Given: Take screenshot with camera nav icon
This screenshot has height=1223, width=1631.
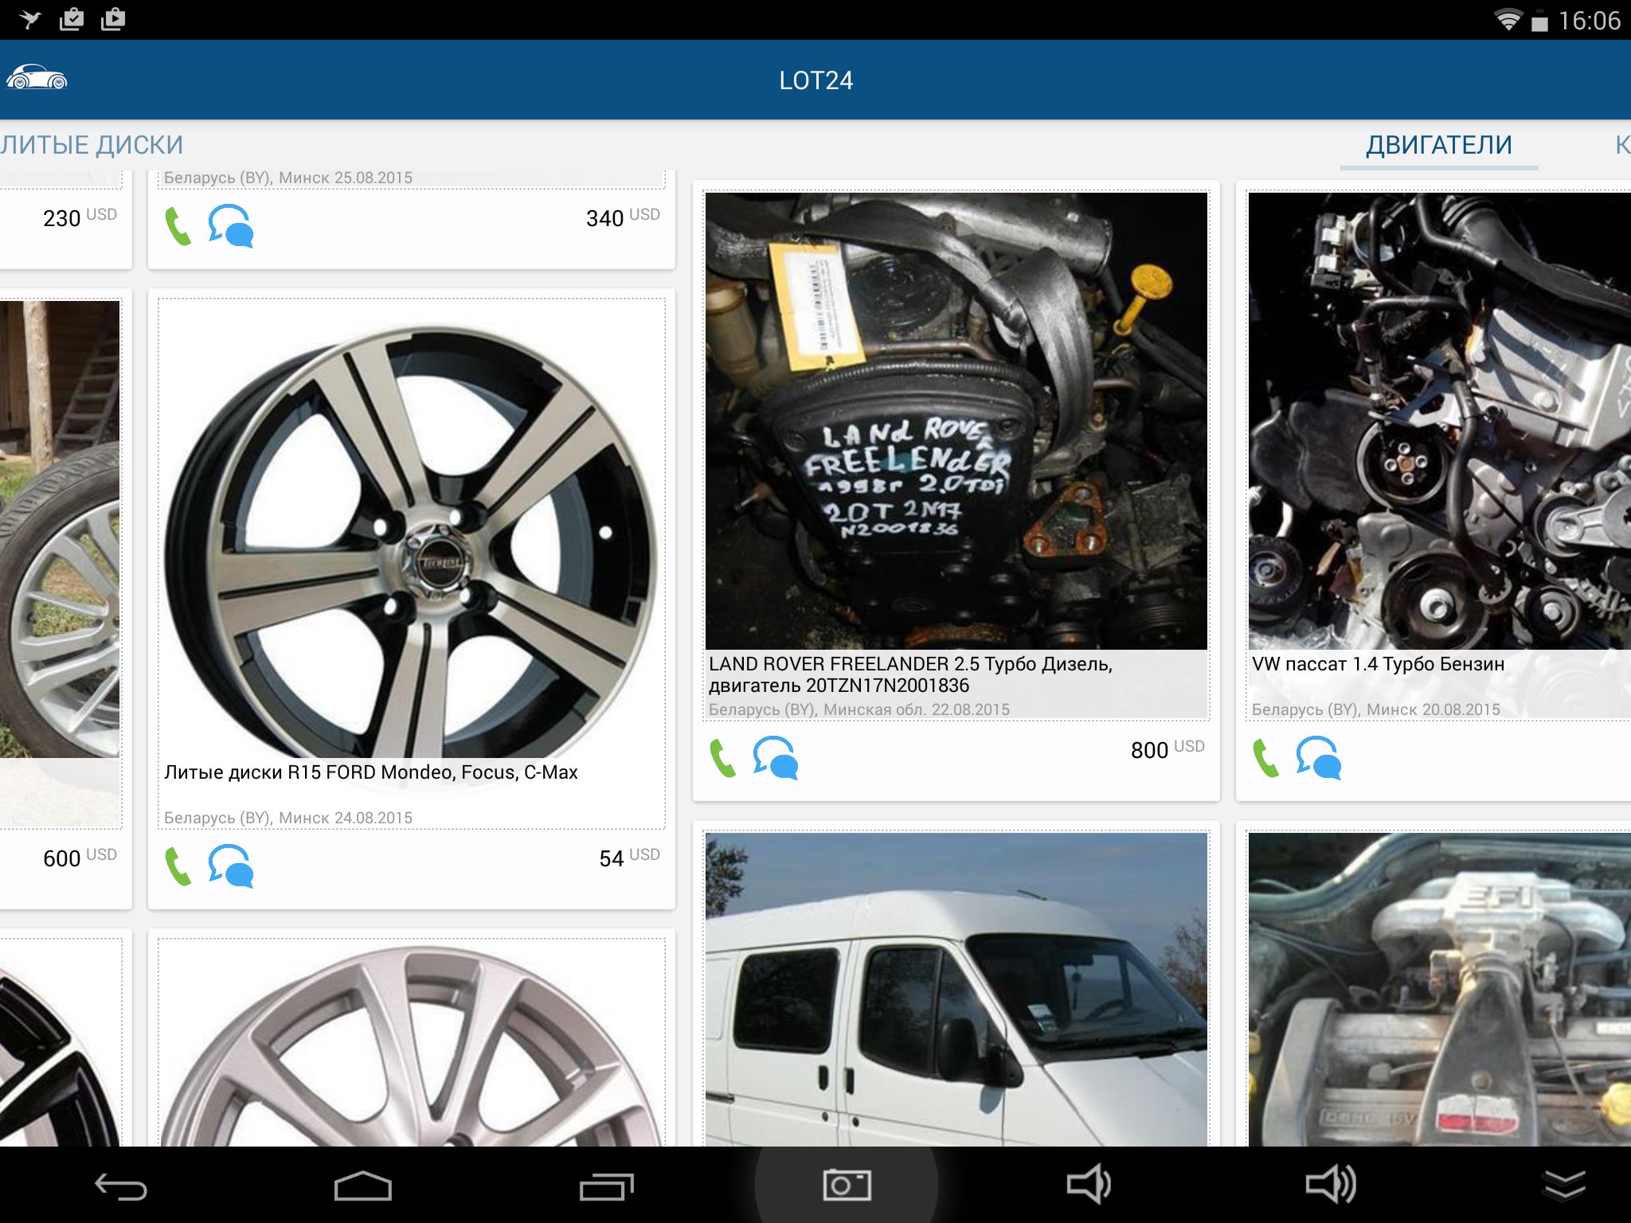Looking at the screenshot, I should pyautogui.click(x=847, y=1186).
